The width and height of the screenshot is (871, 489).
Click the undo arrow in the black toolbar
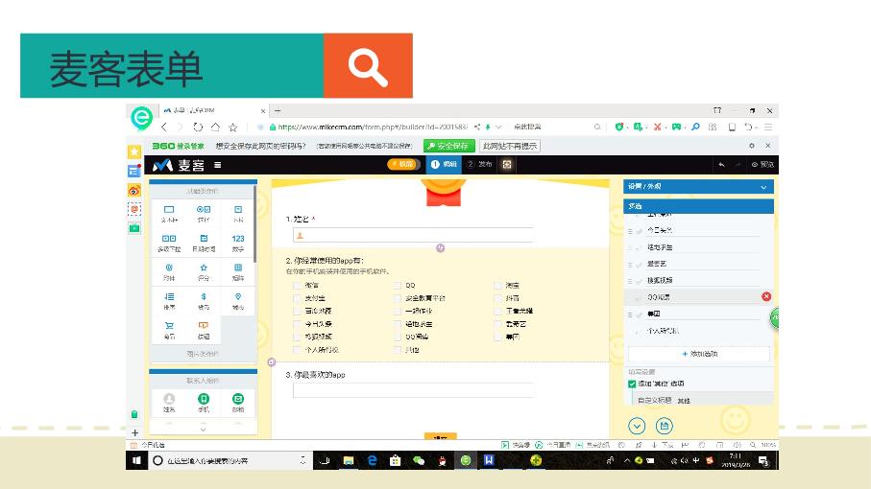tap(721, 165)
